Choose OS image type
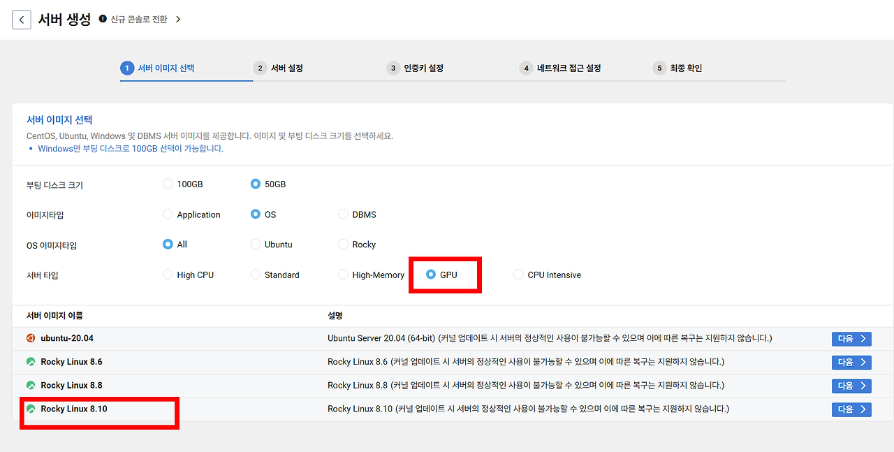The width and height of the screenshot is (894, 452). [x=256, y=214]
